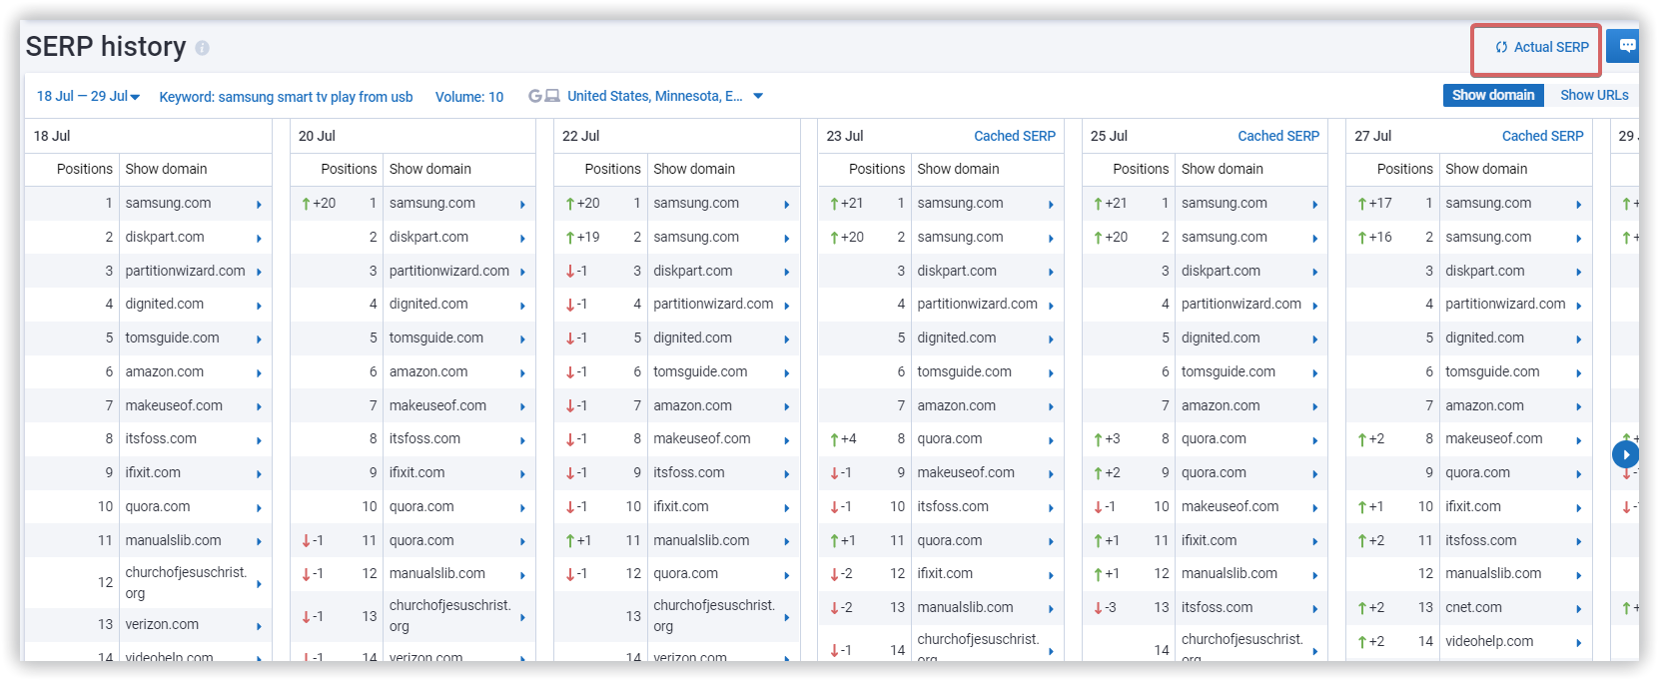The image size is (1659, 681).
Task: Select tomsguide.com in the 20 Jul column
Action: click(436, 338)
